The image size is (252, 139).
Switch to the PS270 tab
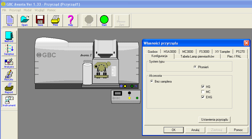click(240, 52)
